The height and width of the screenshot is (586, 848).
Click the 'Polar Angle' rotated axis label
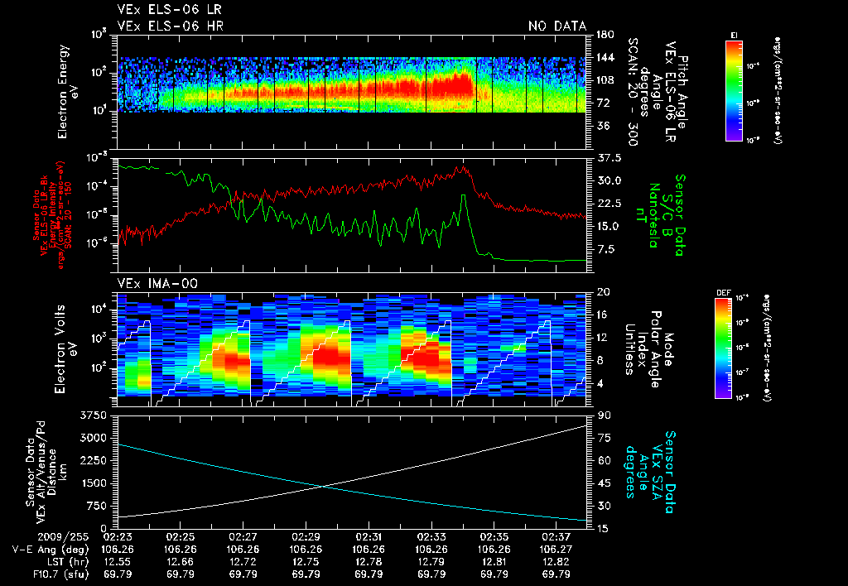[654, 349]
